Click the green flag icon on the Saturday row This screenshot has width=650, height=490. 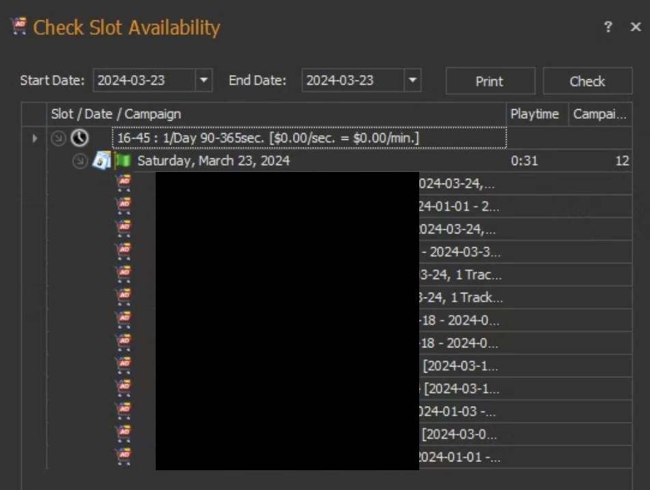coord(124,161)
